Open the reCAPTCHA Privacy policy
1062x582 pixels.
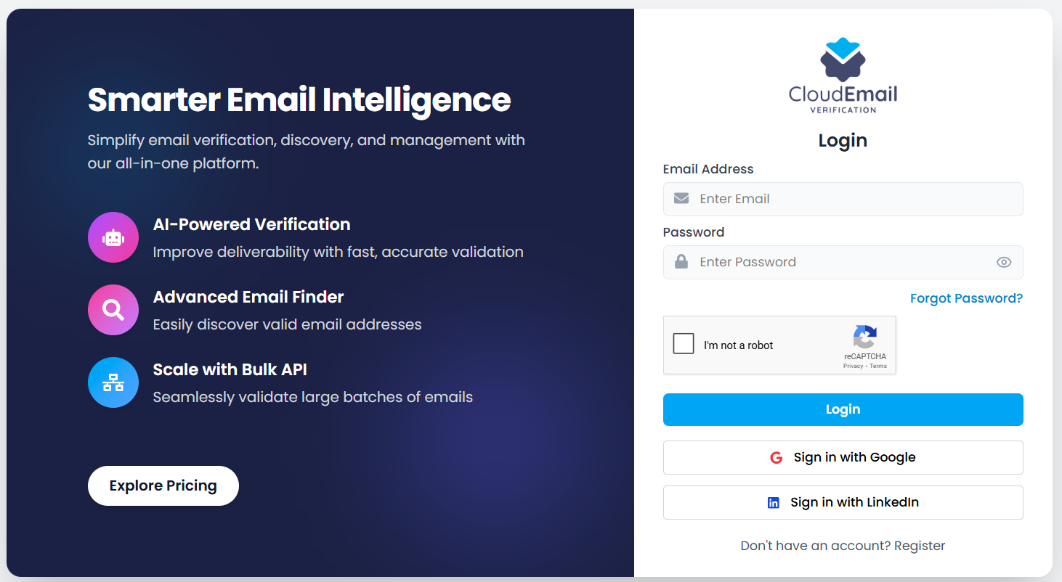(851, 366)
